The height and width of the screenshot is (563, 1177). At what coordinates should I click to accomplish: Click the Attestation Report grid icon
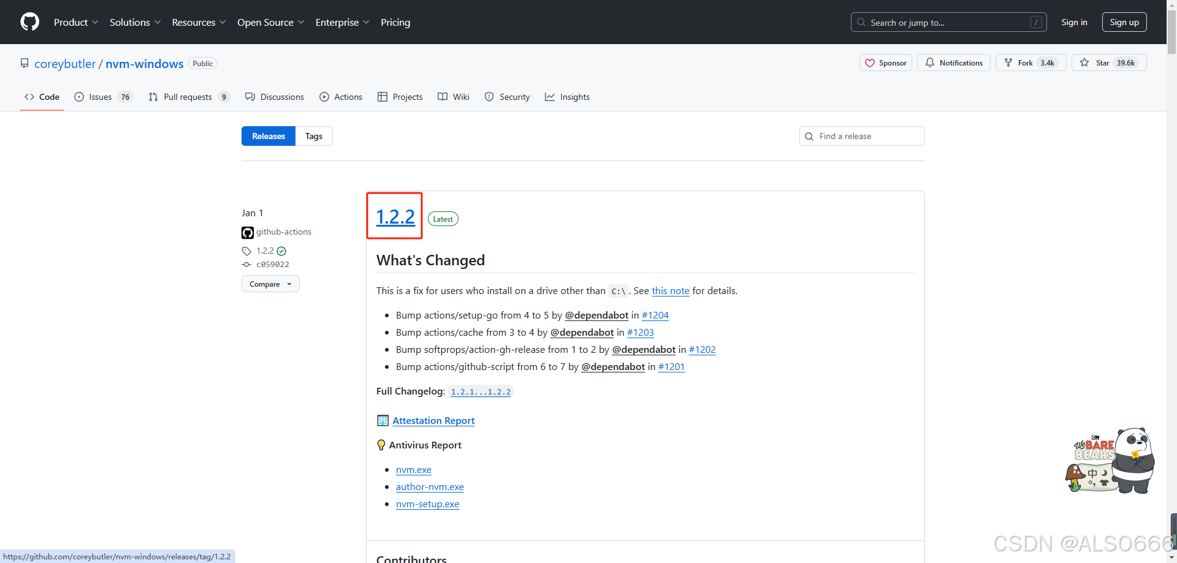point(383,420)
